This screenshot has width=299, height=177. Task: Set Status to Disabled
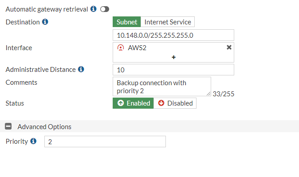(x=175, y=103)
